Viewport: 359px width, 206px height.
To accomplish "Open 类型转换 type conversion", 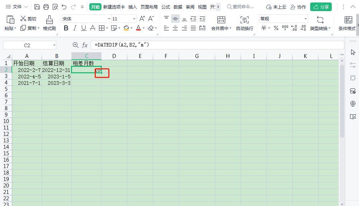I will 320,23.
